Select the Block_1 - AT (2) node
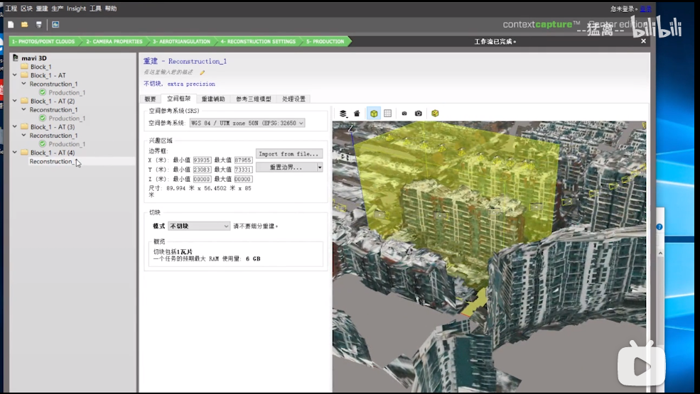The image size is (700, 394). (x=52, y=102)
